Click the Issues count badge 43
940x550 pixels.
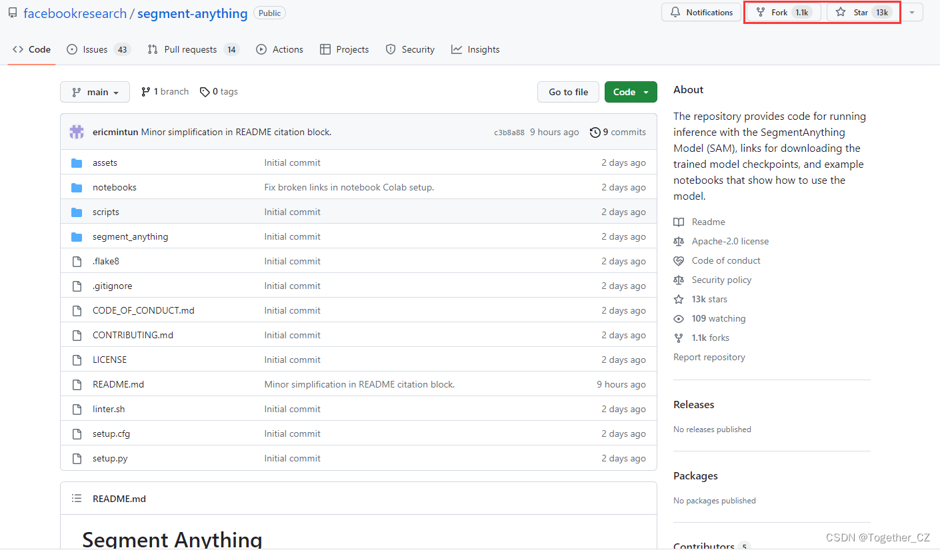(121, 49)
